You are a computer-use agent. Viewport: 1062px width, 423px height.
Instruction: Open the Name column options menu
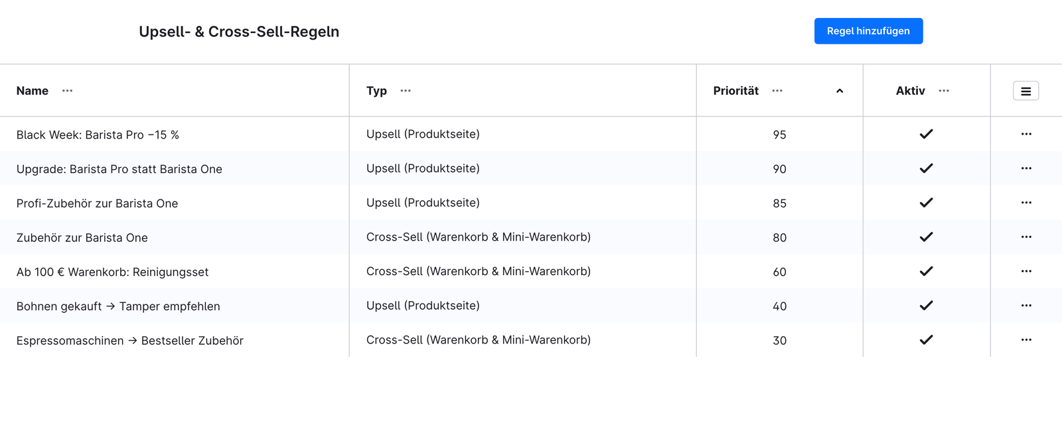click(x=67, y=91)
